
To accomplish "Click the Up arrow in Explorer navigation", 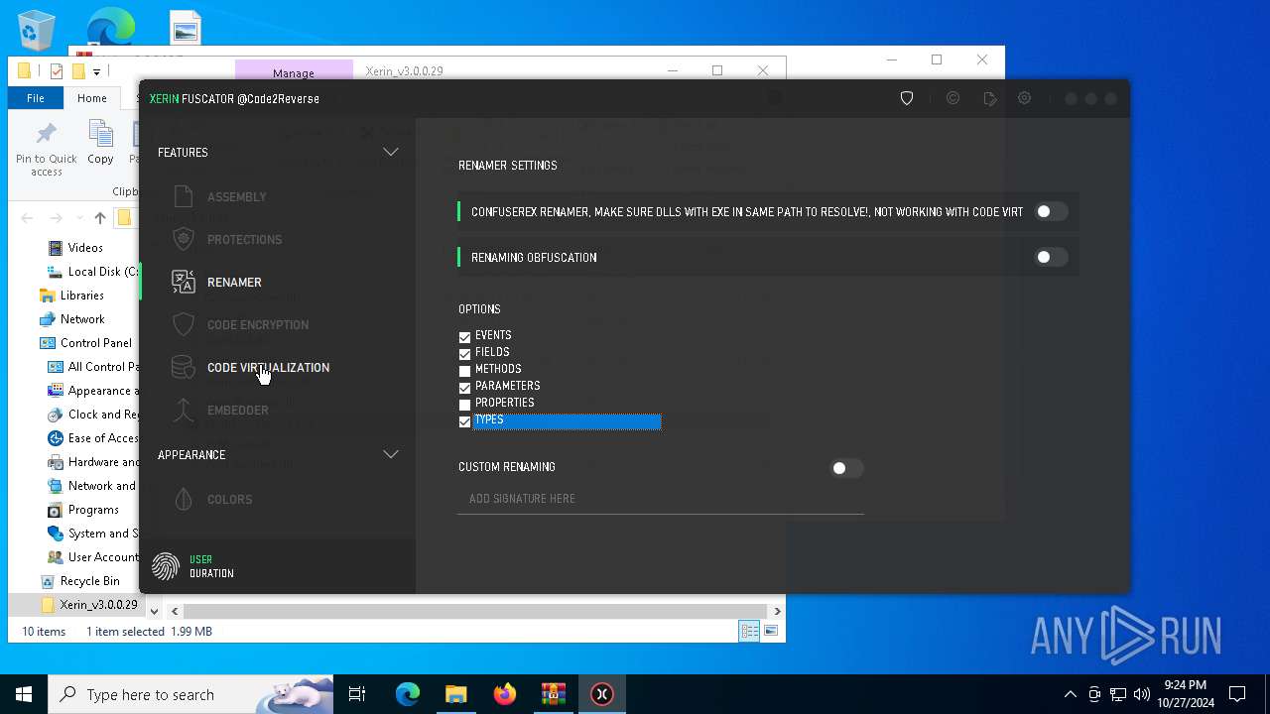I will click(99, 218).
